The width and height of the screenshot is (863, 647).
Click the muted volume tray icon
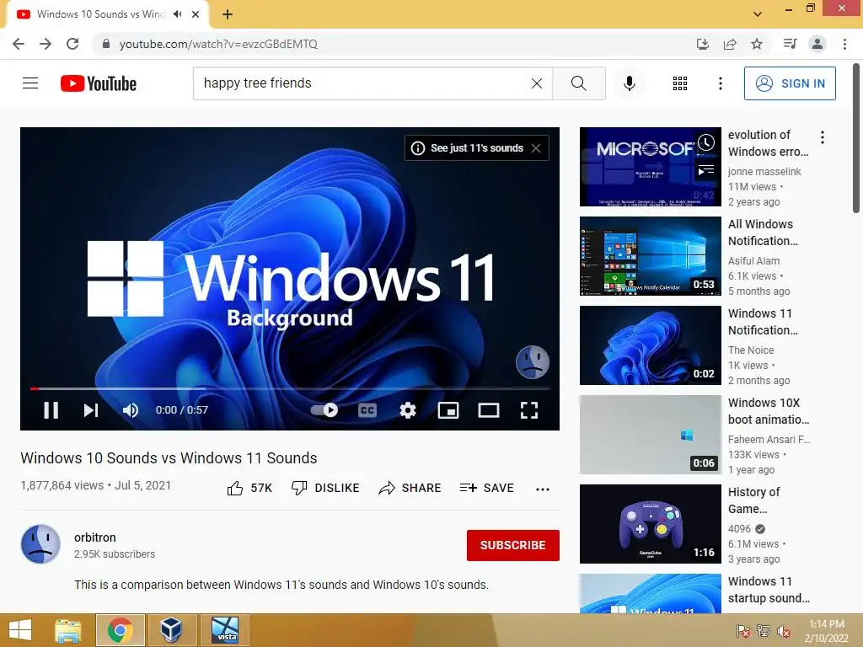(x=783, y=631)
